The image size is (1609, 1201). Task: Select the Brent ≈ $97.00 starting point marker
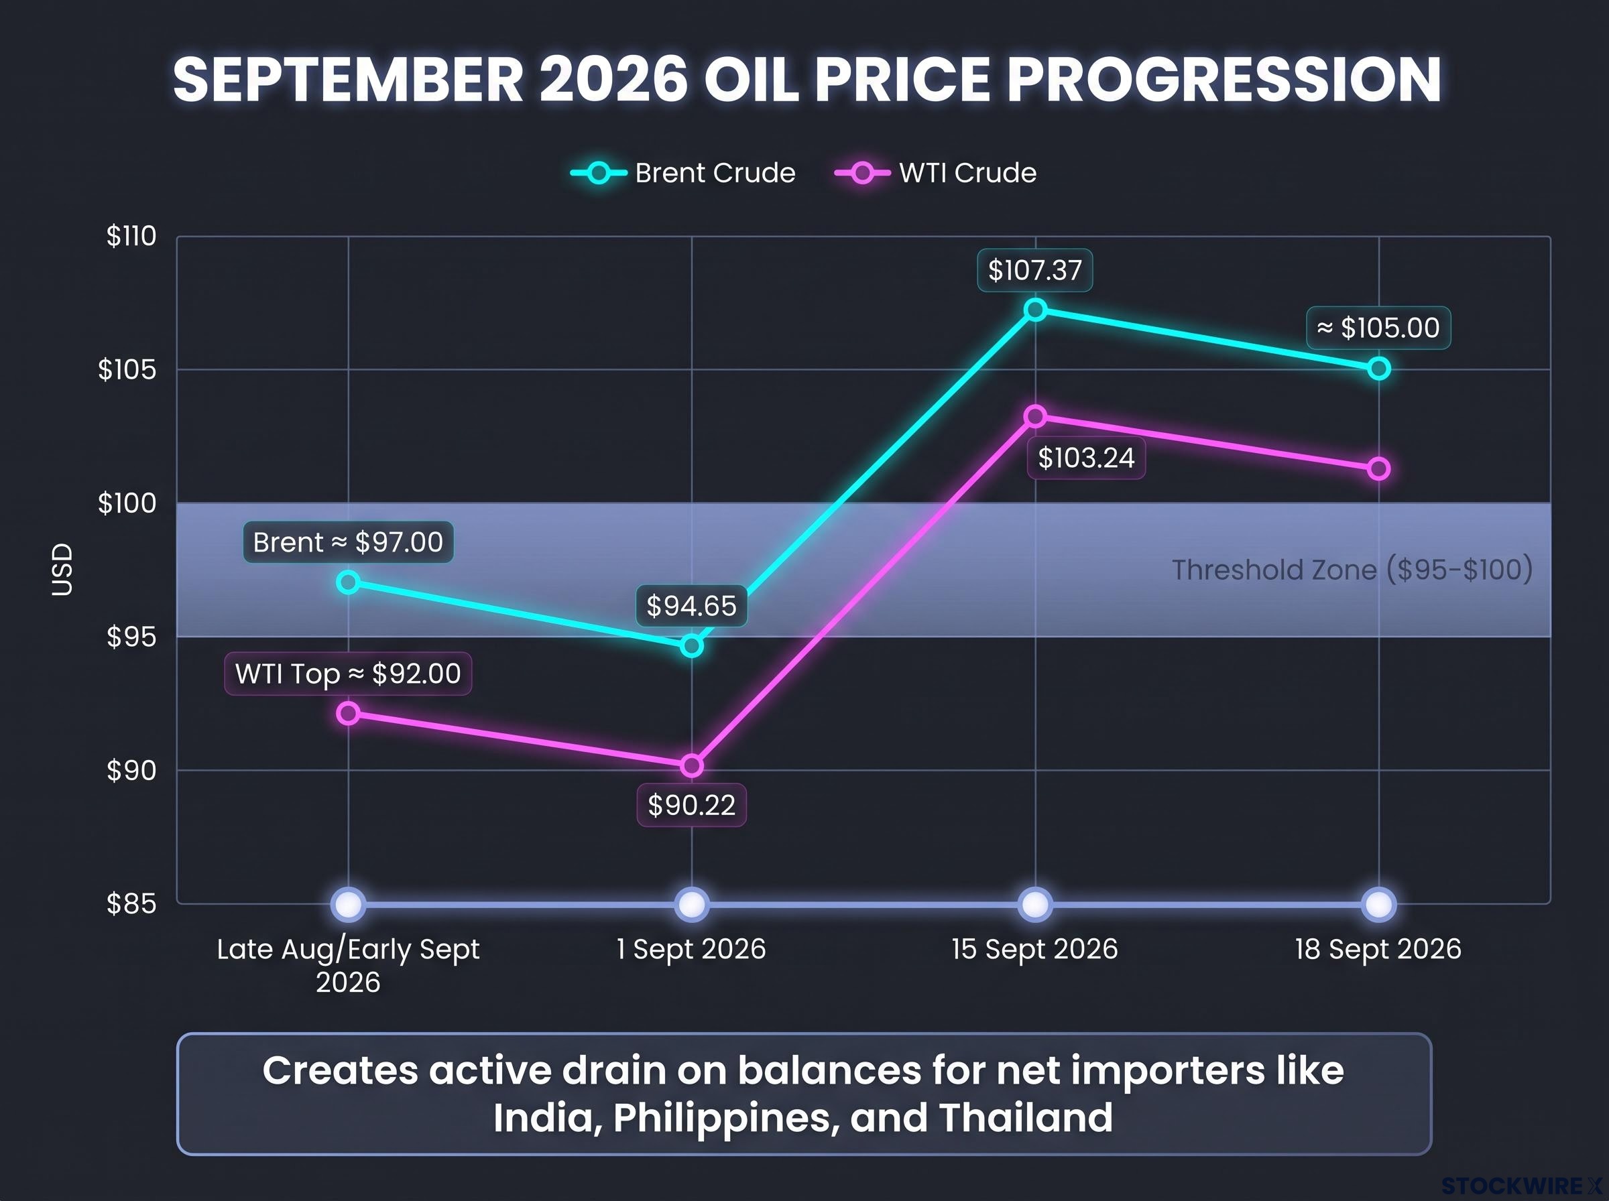coord(348,582)
